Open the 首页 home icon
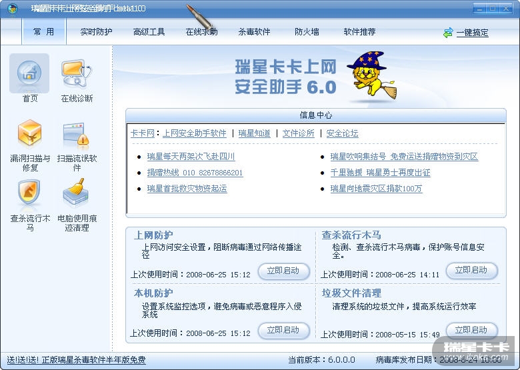The image size is (520, 370). [29, 73]
